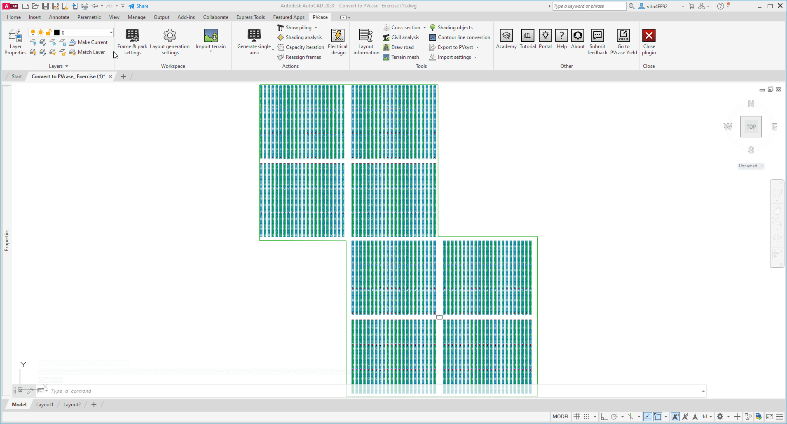This screenshot has width=787, height=424.
Task: Open Layout generation settings
Action: [x=170, y=41]
